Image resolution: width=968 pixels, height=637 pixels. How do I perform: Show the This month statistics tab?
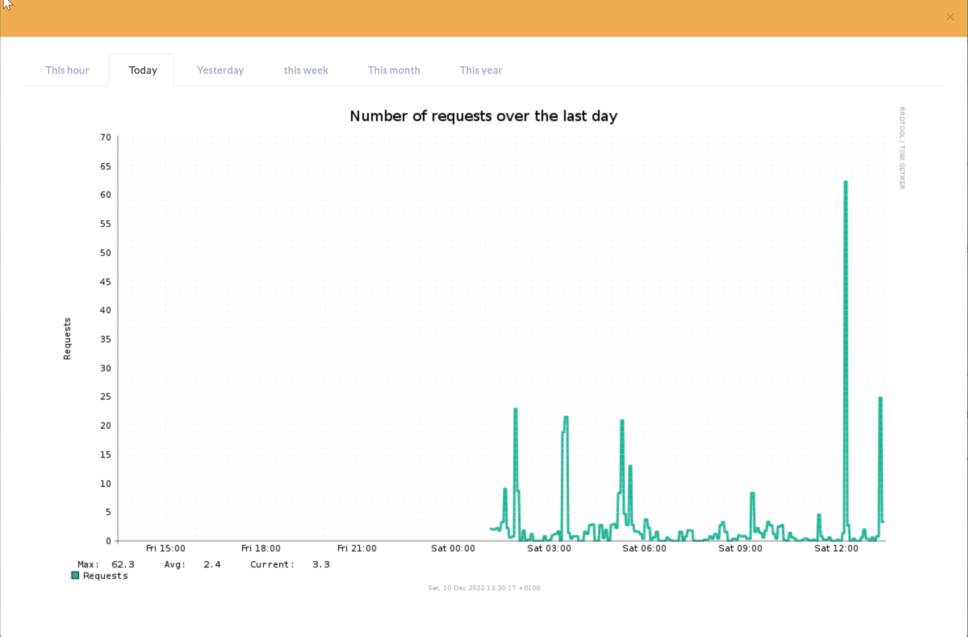(394, 70)
